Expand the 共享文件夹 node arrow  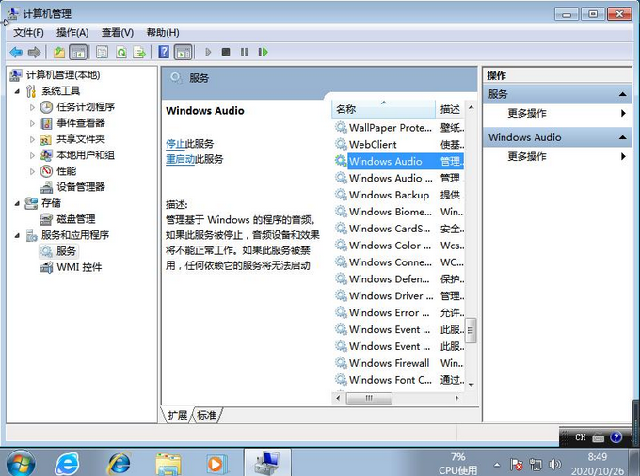pyautogui.click(x=32, y=139)
